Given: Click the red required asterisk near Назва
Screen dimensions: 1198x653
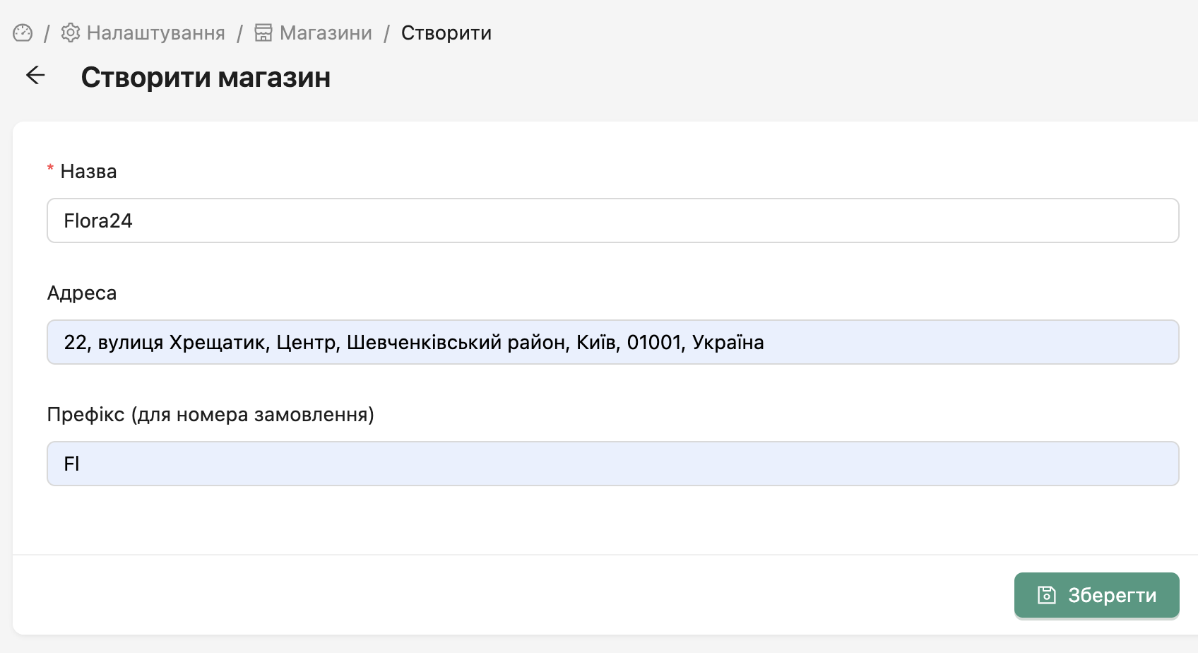Looking at the screenshot, I should click(x=50, y=170).
